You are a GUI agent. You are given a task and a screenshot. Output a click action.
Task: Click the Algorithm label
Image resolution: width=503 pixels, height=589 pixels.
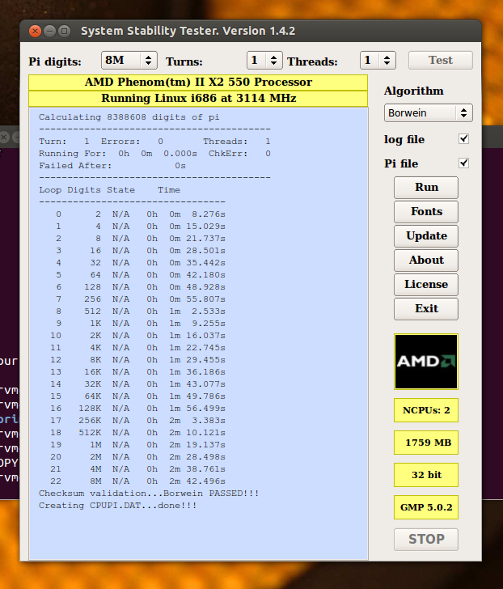414,91
